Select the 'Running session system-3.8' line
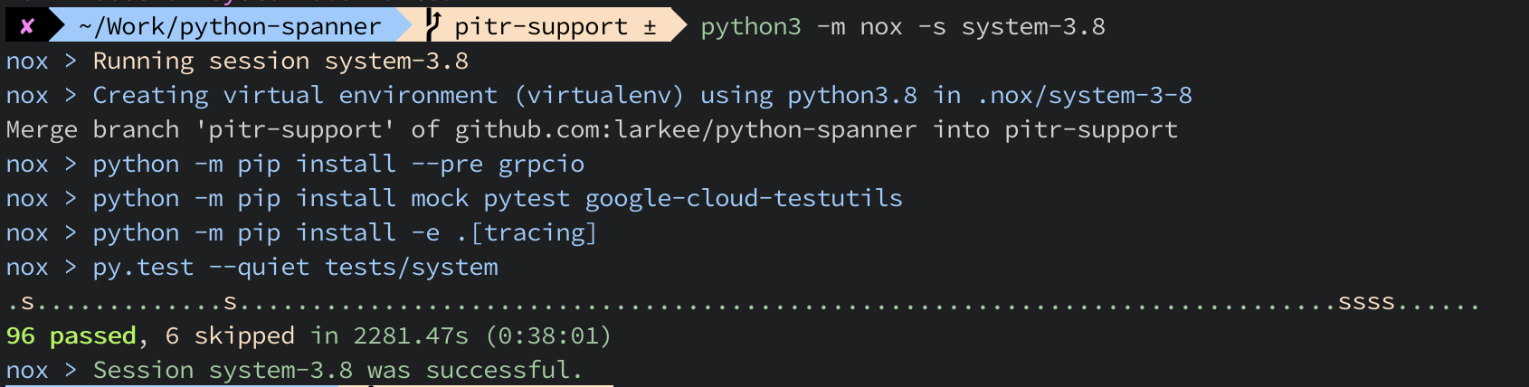This screenshot has height=387, width=1529. (x=237, y=61)
